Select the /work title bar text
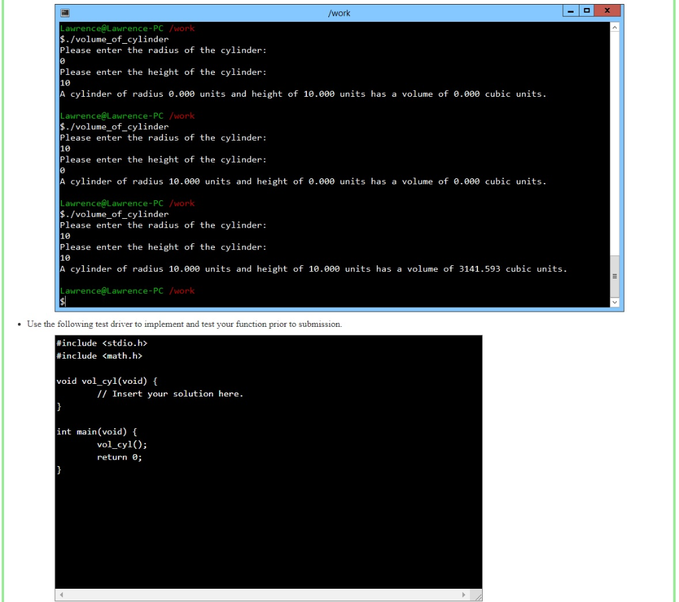The image size is (679, 602). (339, 13)
